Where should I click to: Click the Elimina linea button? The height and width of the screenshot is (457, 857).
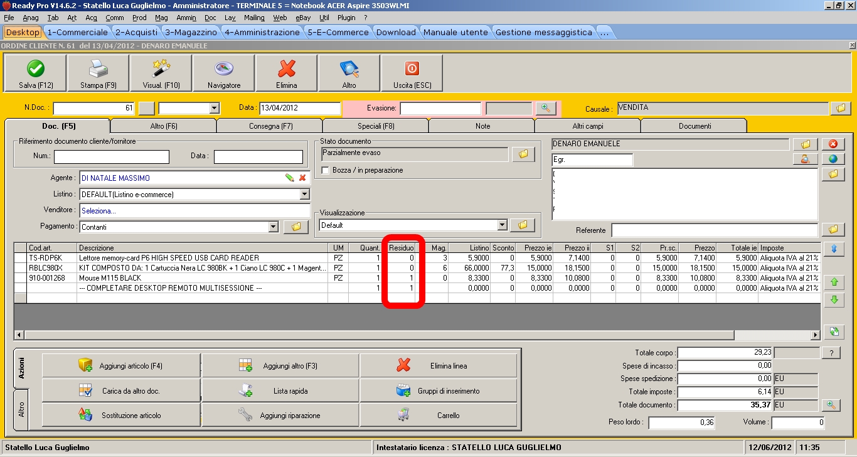click(x=439, y=365)
